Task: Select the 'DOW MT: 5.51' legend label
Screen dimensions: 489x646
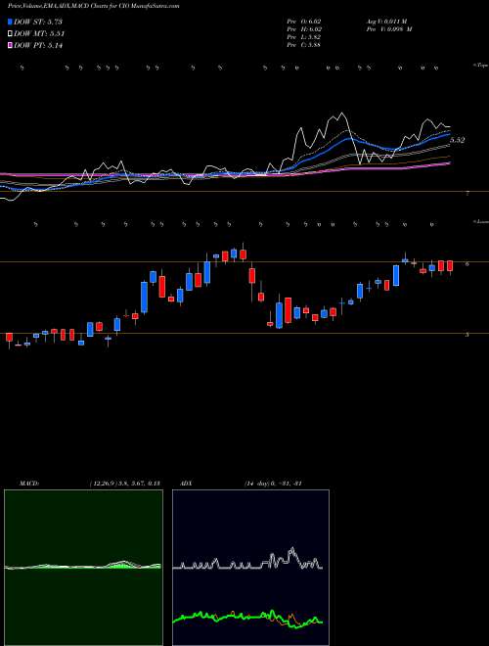Action: [39, 34]
